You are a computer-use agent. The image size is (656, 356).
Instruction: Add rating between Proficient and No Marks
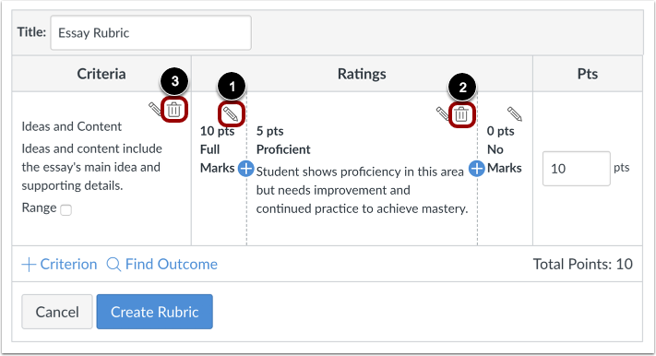[x=476, y=169]
